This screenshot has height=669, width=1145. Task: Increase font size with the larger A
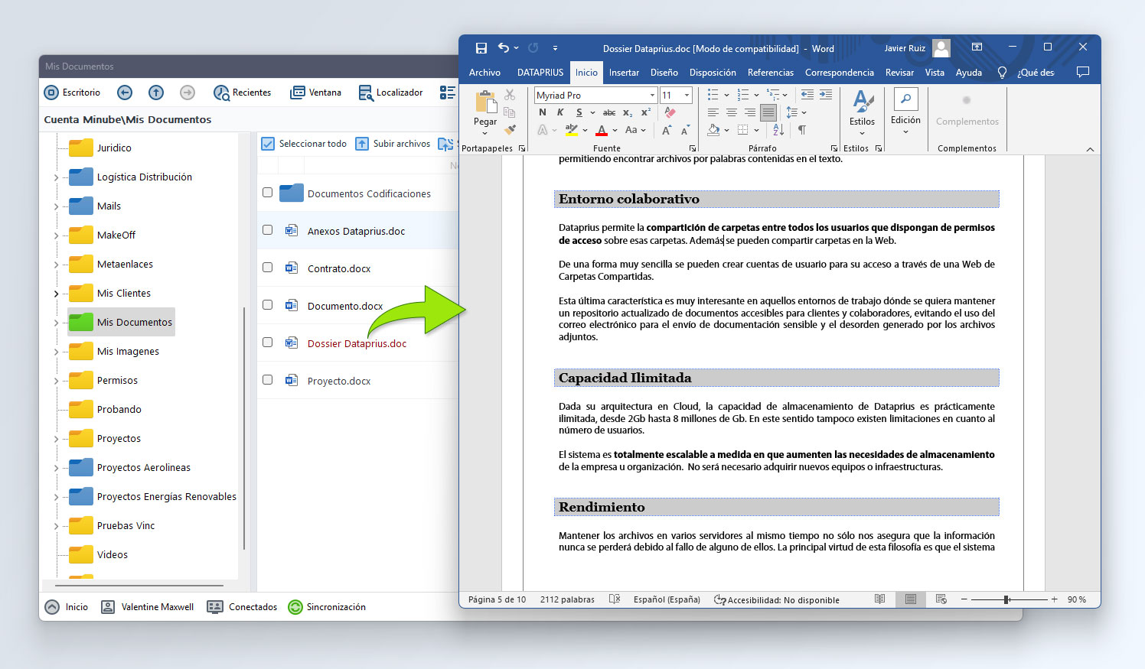(x=667, y=130)
